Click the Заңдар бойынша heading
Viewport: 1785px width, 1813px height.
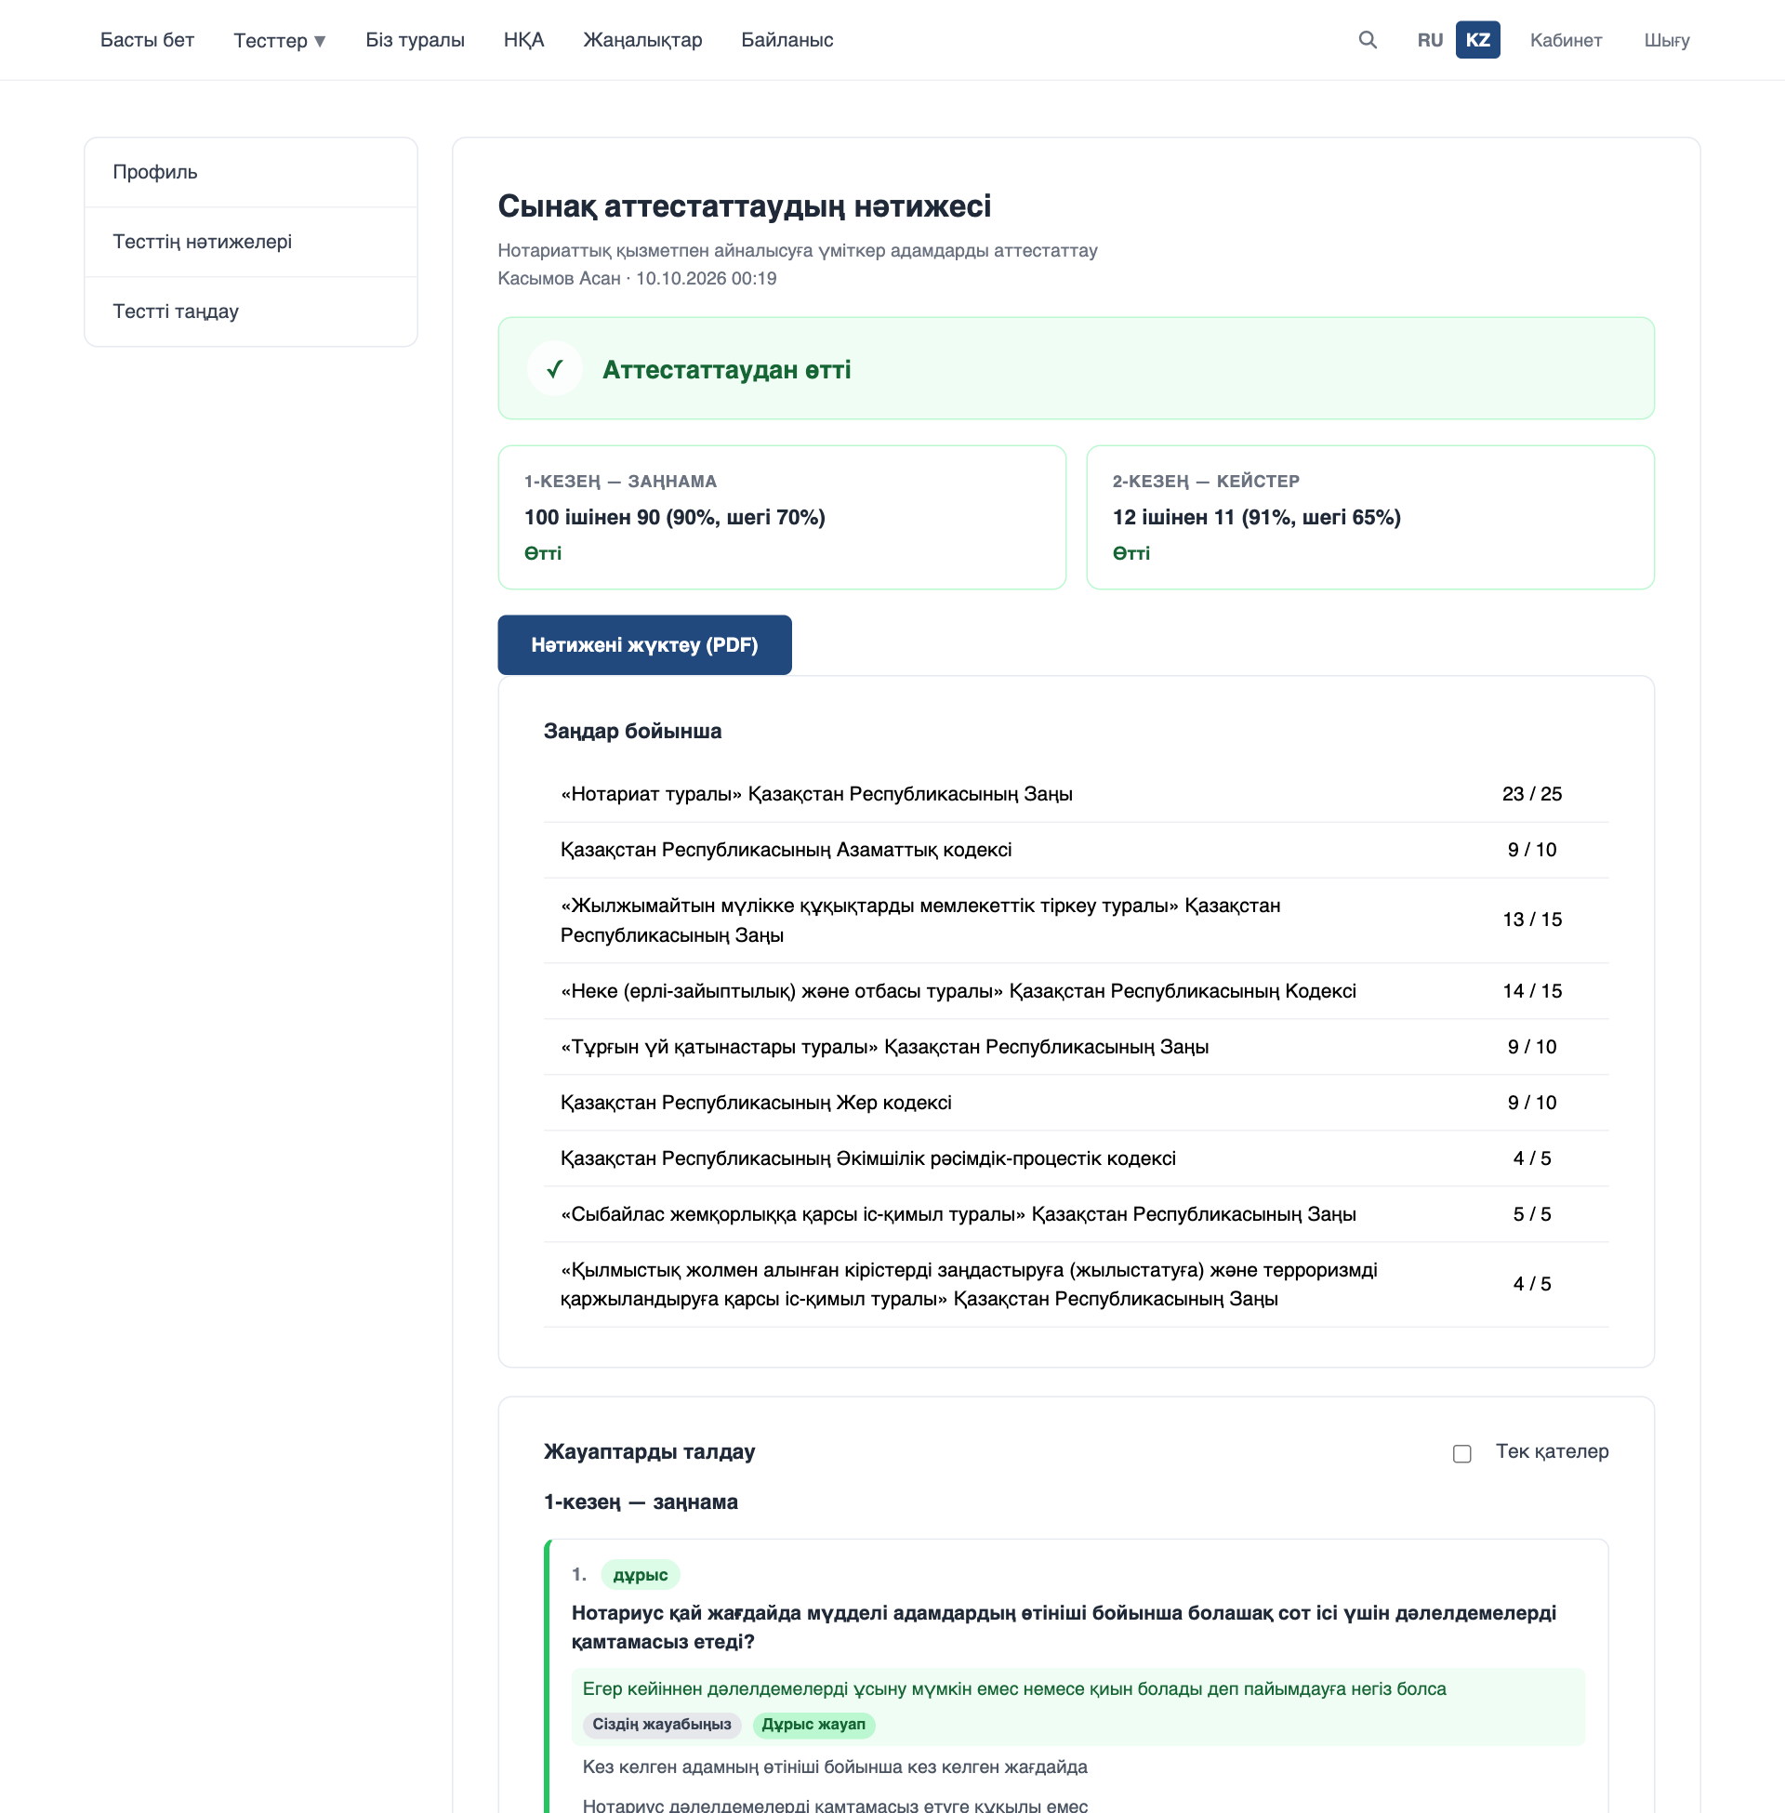632,730
